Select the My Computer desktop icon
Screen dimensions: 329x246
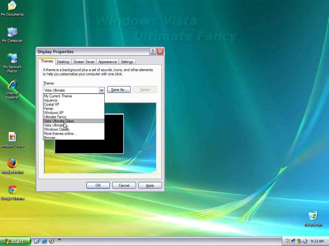pos(12,35)
